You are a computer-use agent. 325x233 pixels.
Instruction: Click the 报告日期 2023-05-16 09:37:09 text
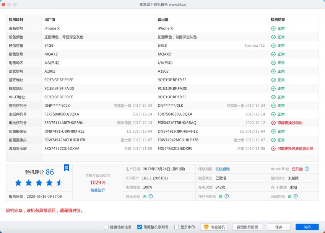(35, 196)
